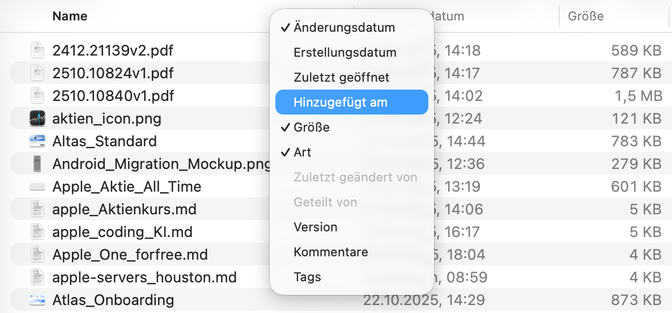Select the Atlas_Onboarding file icon
Viewport: 672px width, 313px height.
pos(37,299)
